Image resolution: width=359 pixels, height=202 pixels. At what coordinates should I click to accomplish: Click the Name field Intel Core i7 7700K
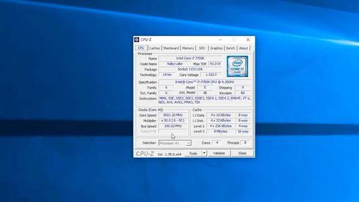click(x=190, y=58)
